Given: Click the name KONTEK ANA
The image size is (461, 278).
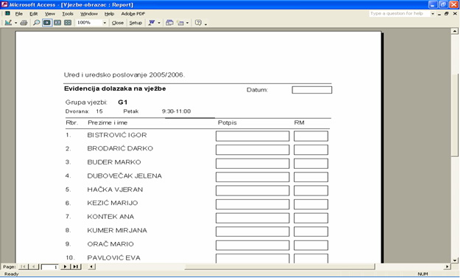Looking at the screenshot, I should click(110, 217).
